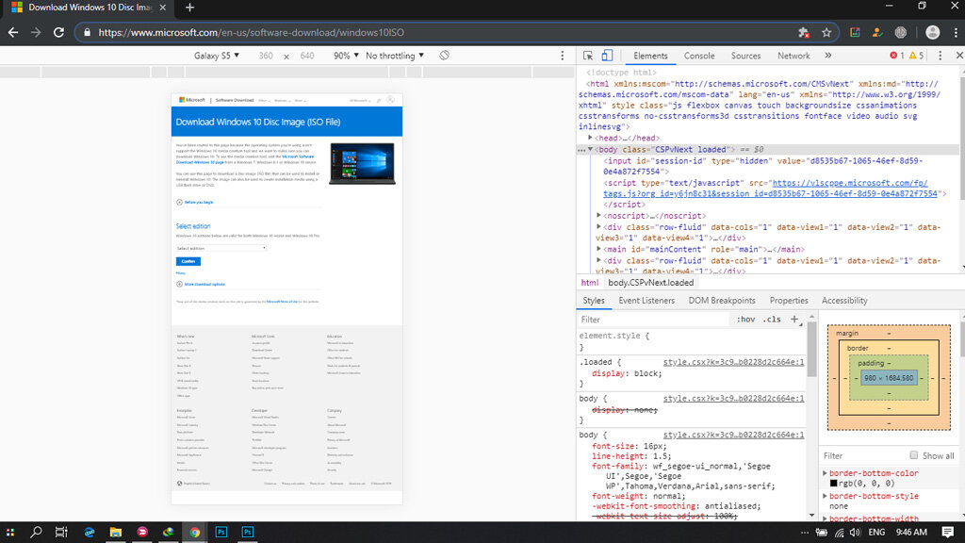Open the Galaxy S5 device dropdown

tap(217, 56)
